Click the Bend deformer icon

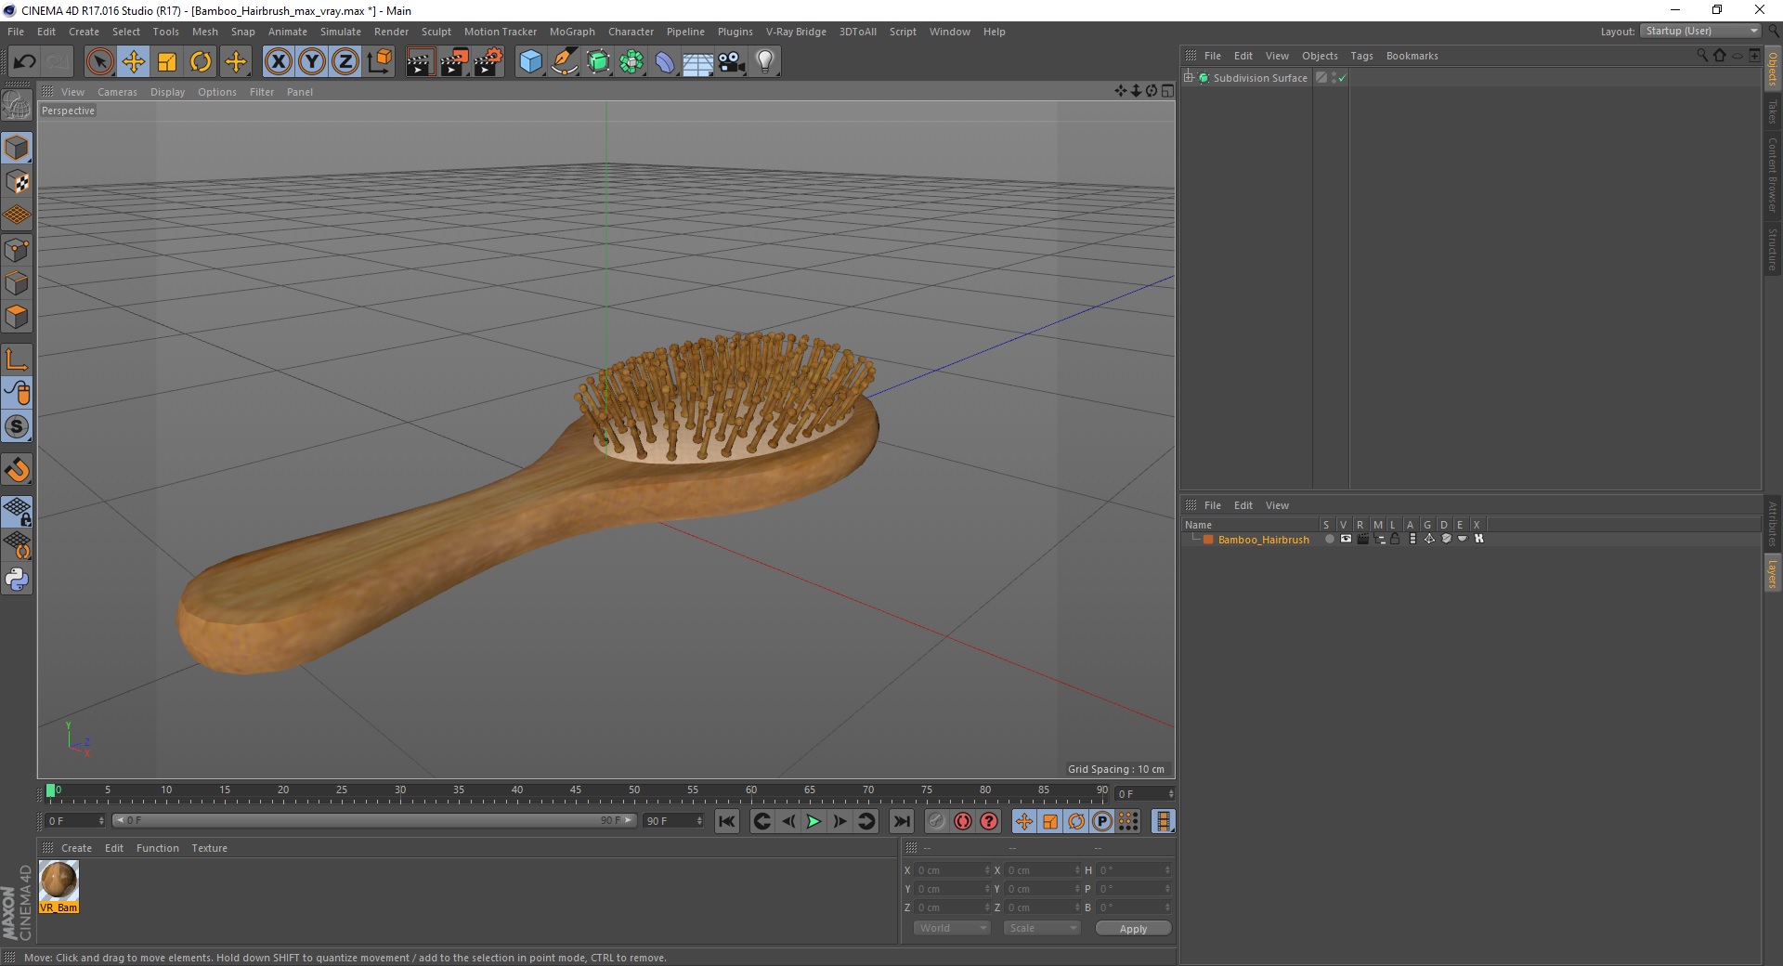[x=665, y=62]
